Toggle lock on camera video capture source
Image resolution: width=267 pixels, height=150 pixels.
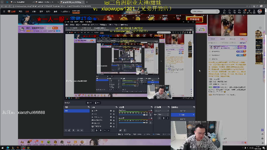pyautogui.click(x=114, y=120)
